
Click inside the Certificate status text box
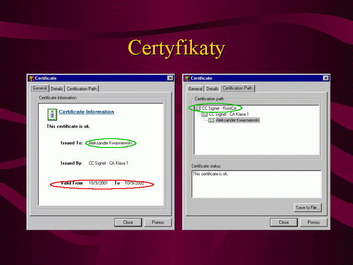click(x=256, y=185)
